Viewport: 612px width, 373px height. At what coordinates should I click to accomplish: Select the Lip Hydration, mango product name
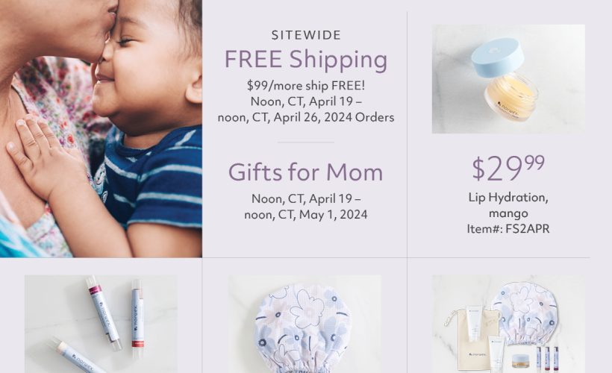[x=508, y=205]
